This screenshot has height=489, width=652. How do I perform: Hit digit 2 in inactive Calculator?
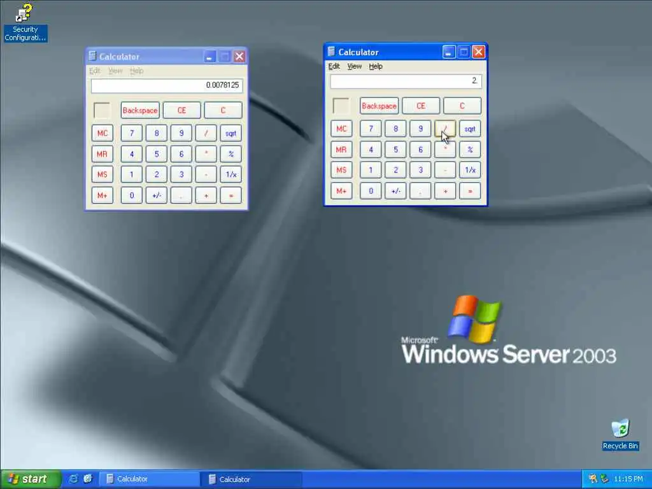157,174
